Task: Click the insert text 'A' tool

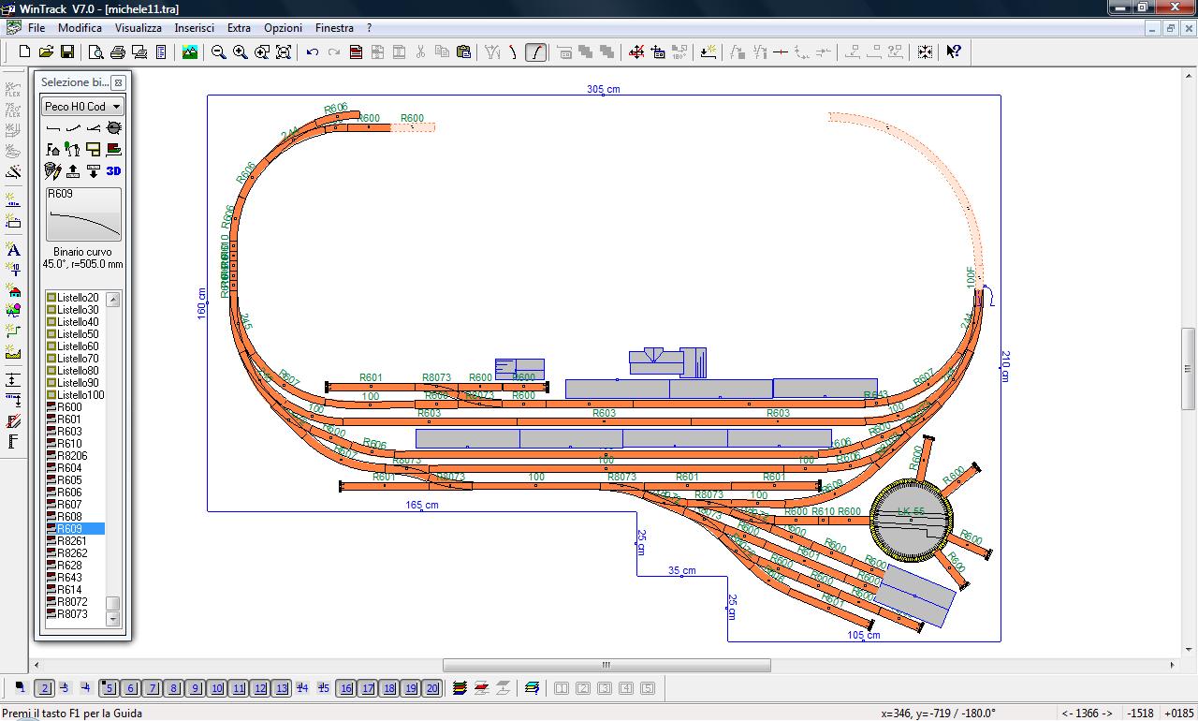Action: tap(13, 250)
